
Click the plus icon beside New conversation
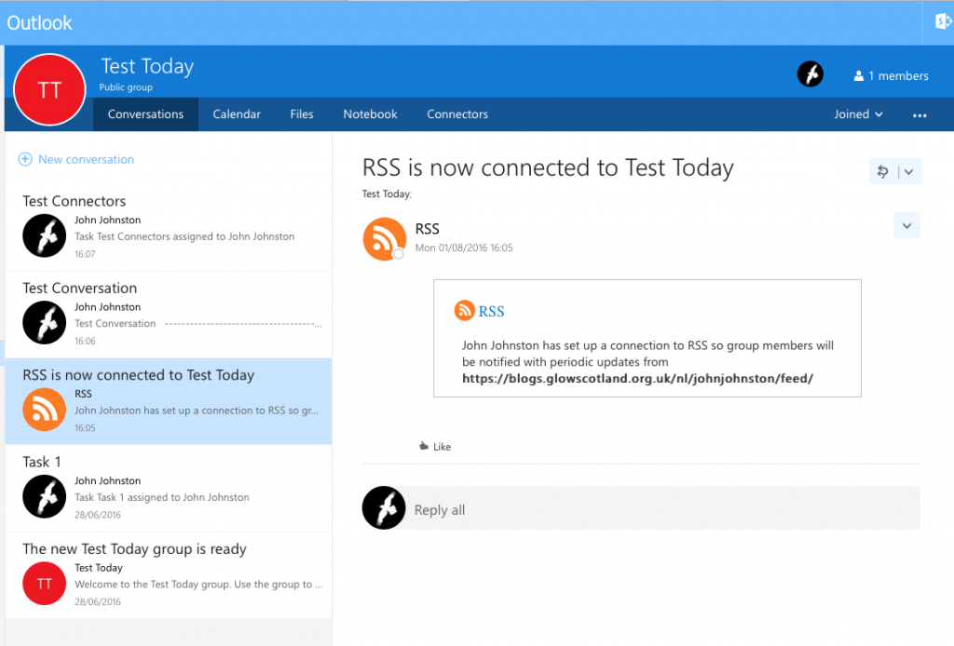(25, 159)
